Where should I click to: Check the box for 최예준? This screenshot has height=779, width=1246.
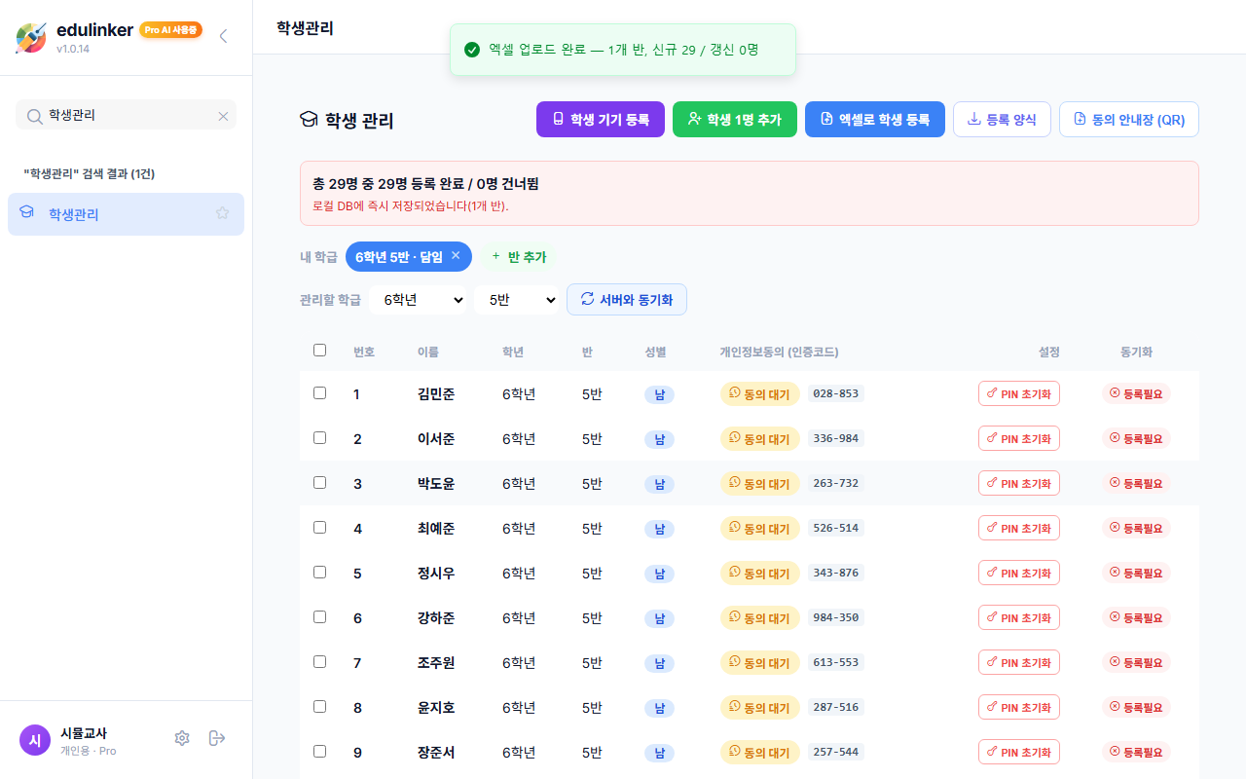[320, 528]
